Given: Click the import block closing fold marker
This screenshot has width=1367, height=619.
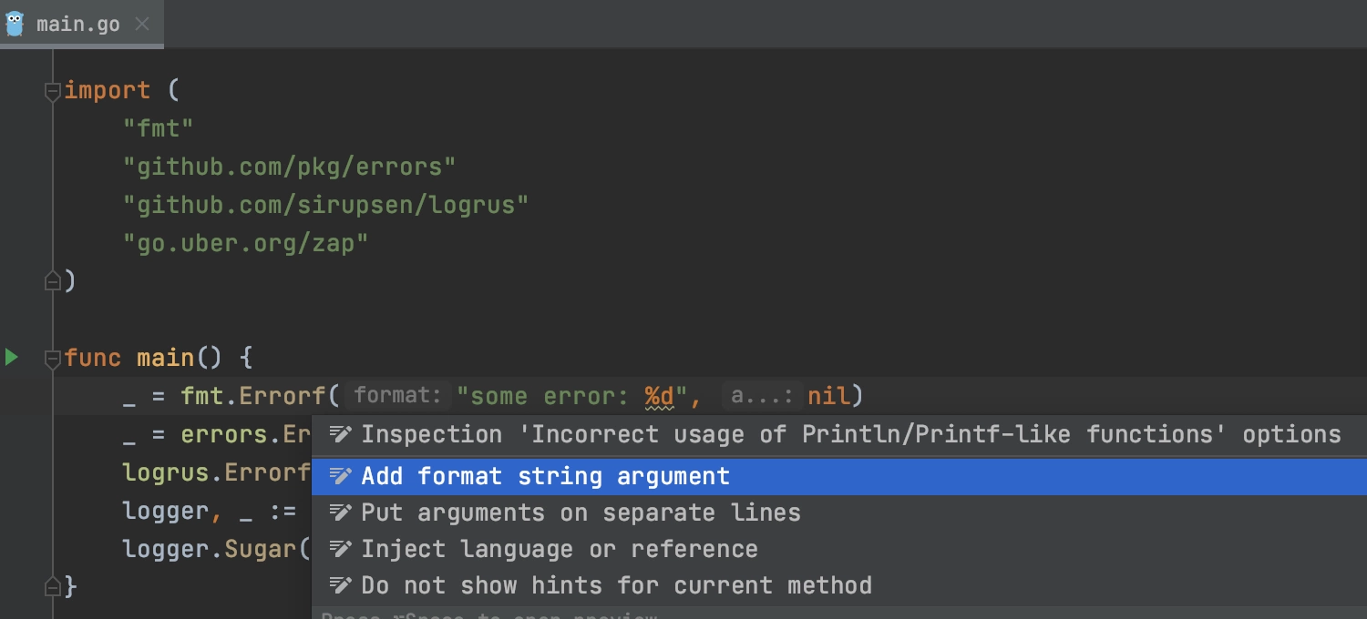Looking at the screenshot, I should pos(53,281).
